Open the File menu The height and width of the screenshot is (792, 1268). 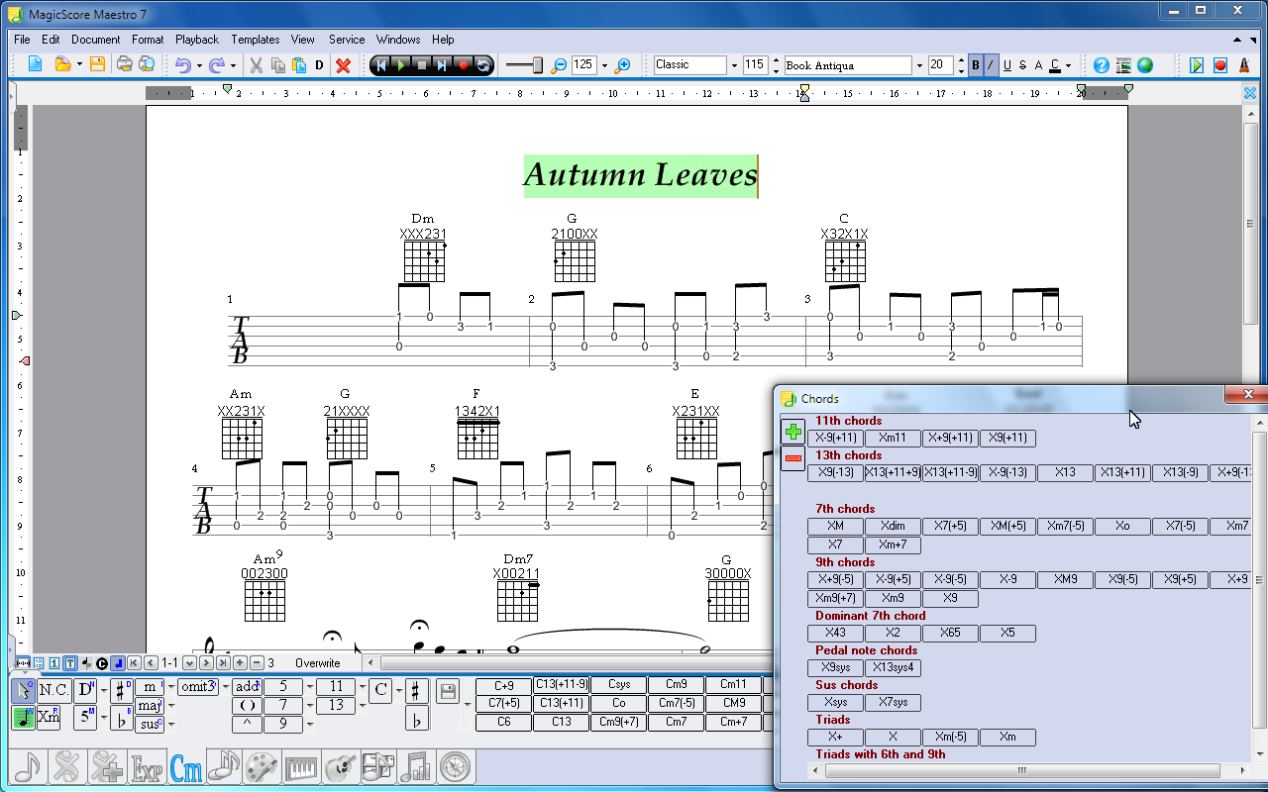22,40
